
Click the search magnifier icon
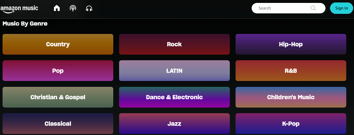(313, 8)
